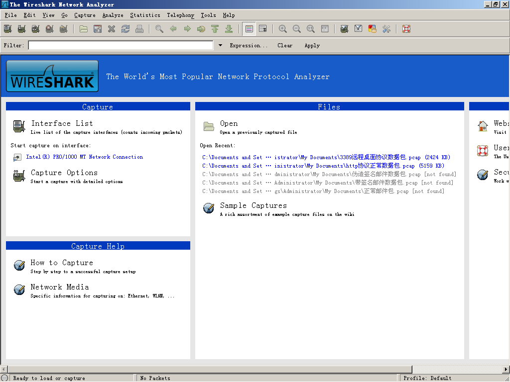Open help lifebuoy toolbar icon
510x382 pixels.
[406, 29]
